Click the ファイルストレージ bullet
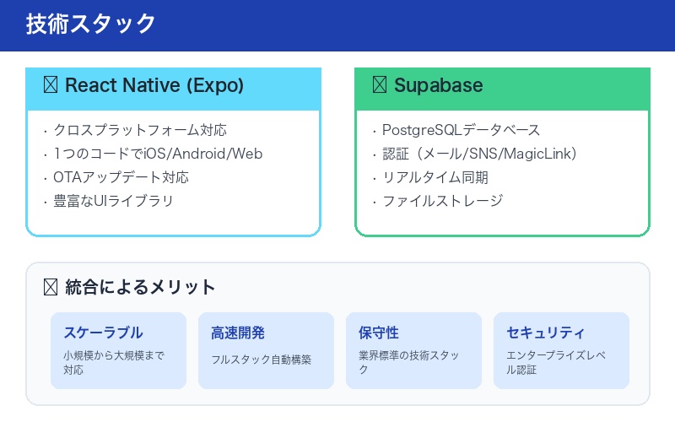The height and width of the screenshot is (422, 675). click(x=442, y=201)
